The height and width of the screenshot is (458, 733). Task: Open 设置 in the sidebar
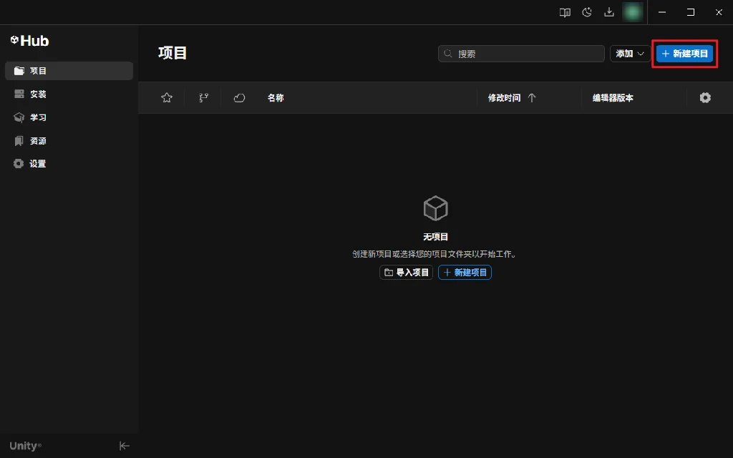coord(69,164)
